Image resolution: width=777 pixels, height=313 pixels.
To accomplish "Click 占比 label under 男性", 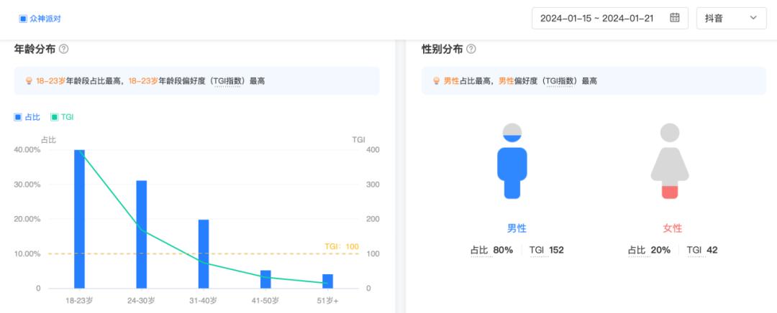I will (479, 251).
